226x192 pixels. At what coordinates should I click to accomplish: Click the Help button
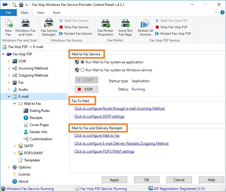tap(211, 180)
